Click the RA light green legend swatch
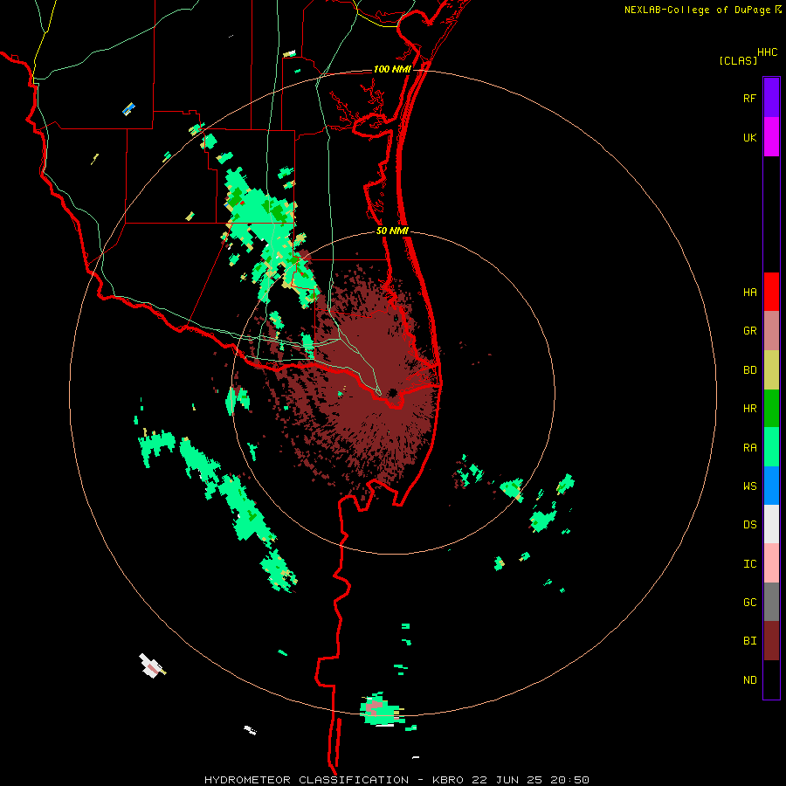Image resolution: width=786 pixels, height=786 pixels. tap(771, 447)
